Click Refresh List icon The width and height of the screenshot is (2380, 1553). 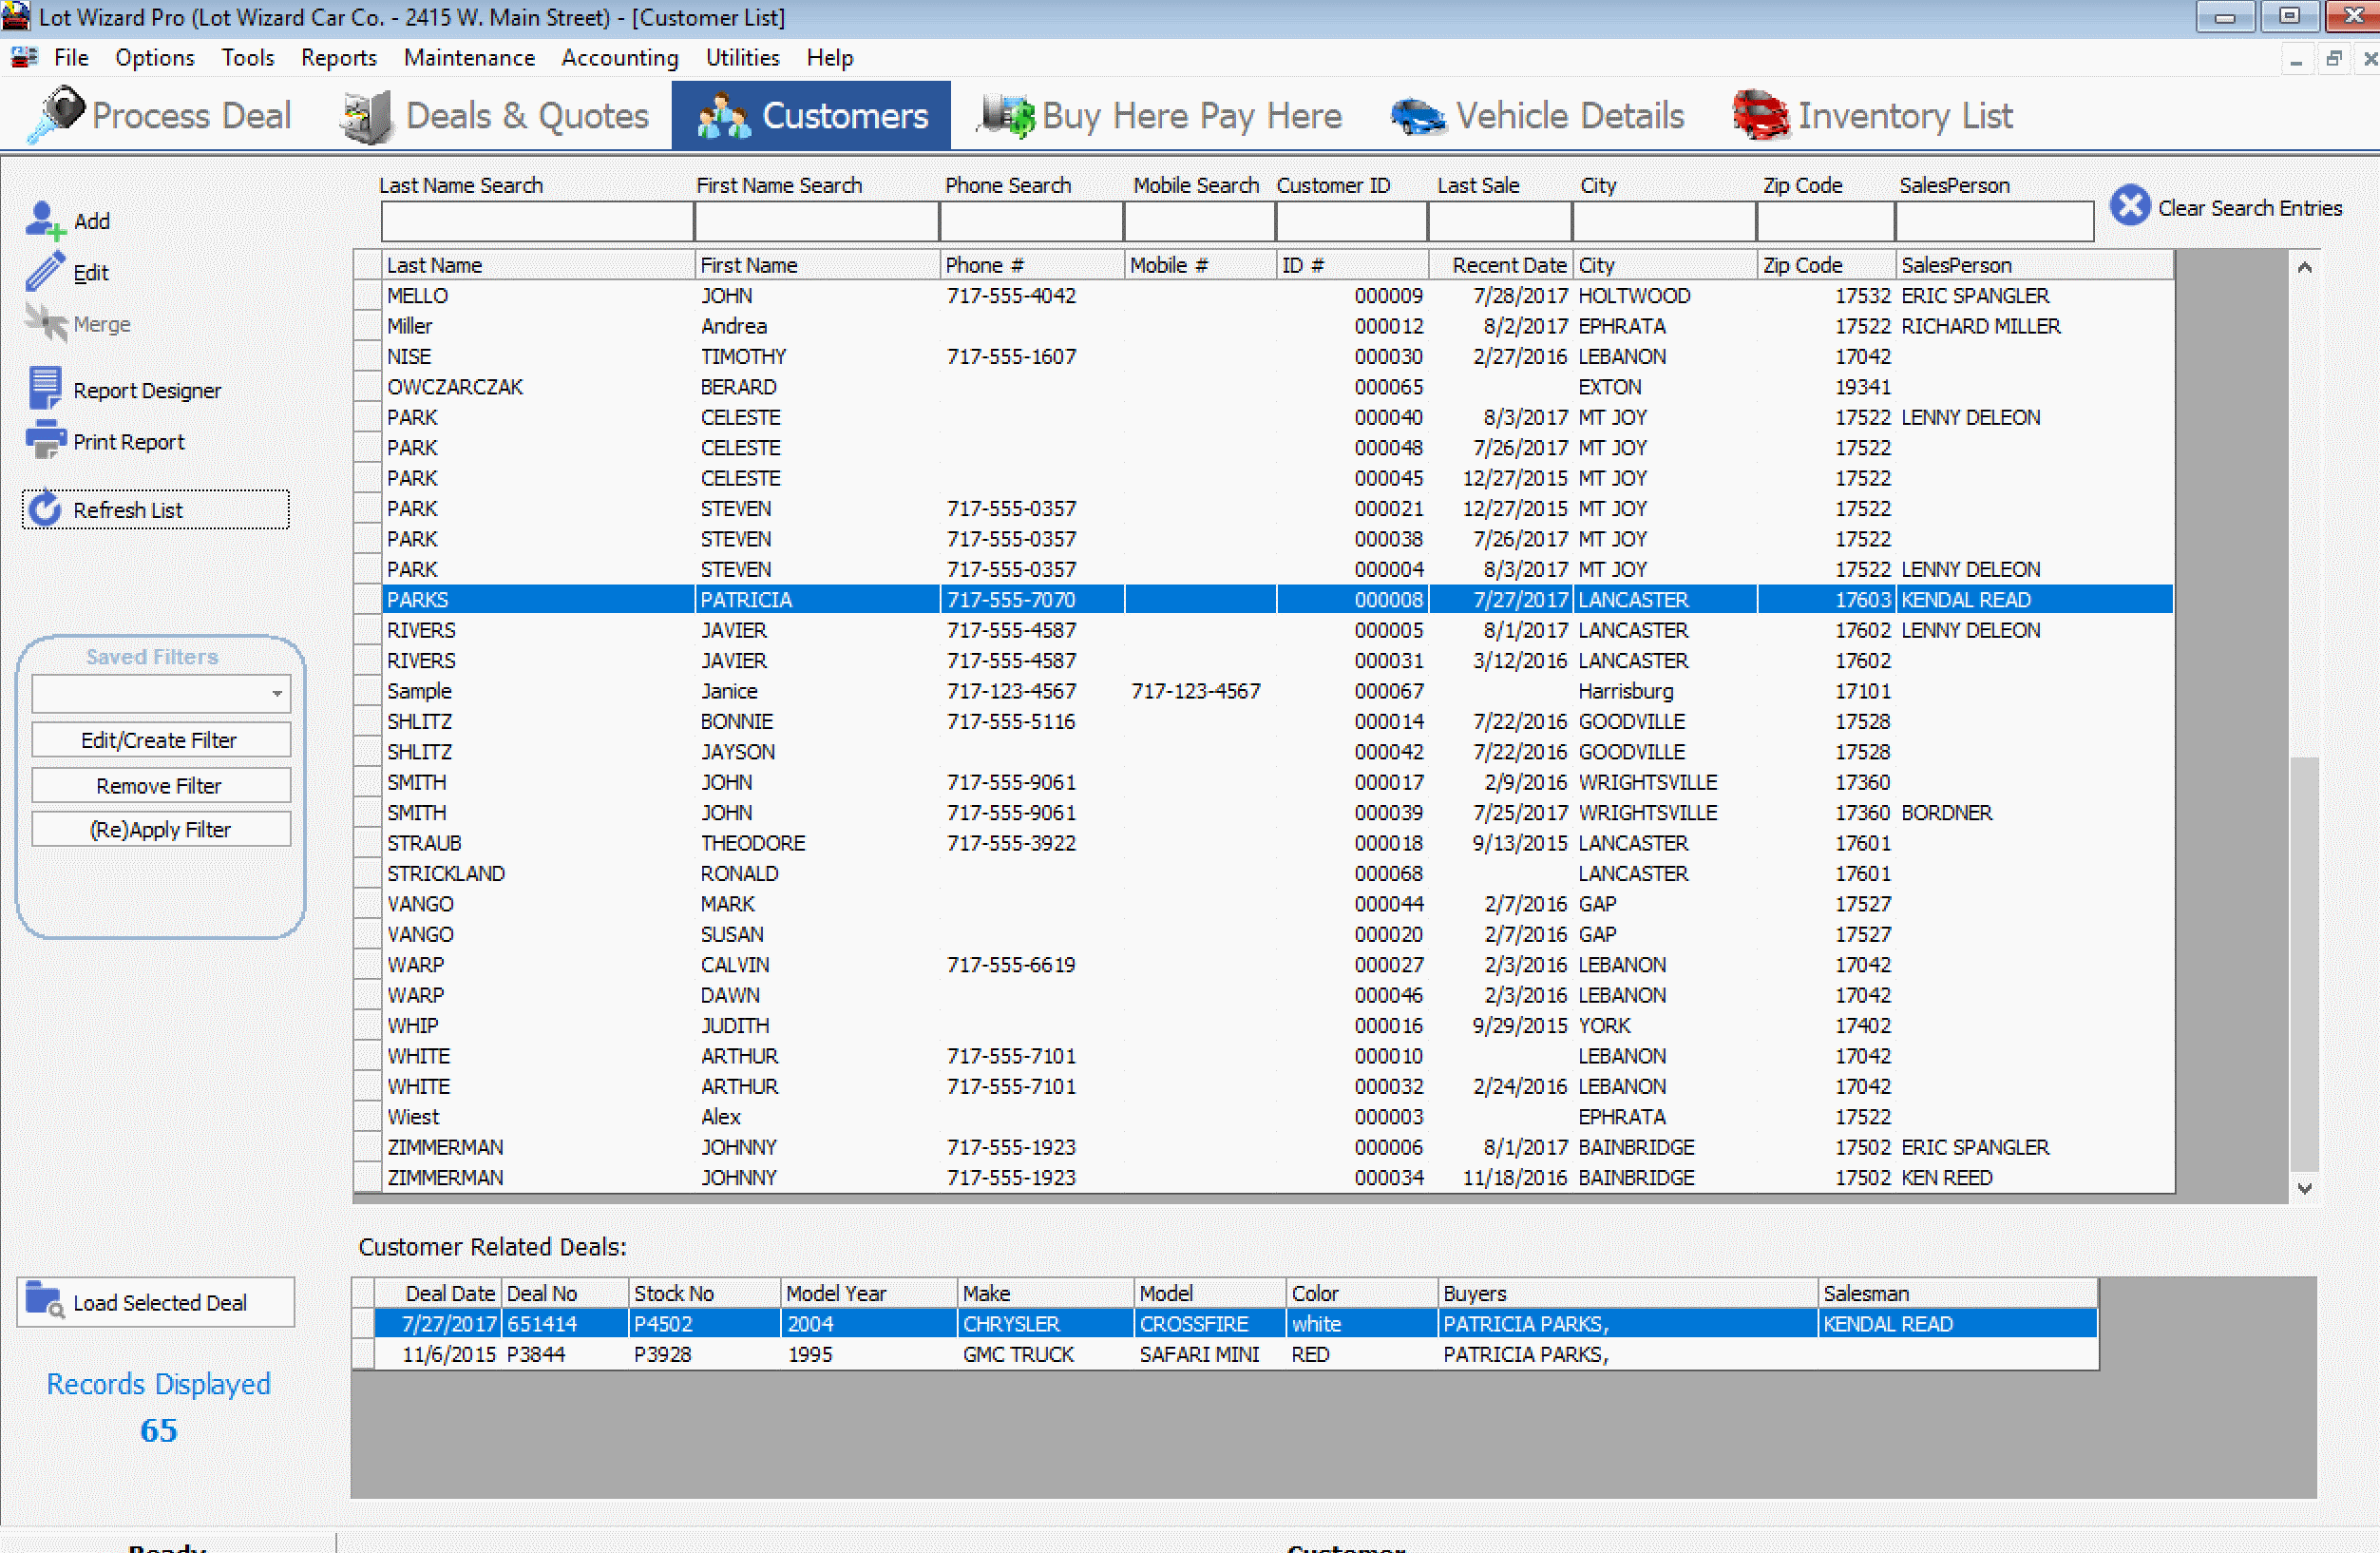44,509
